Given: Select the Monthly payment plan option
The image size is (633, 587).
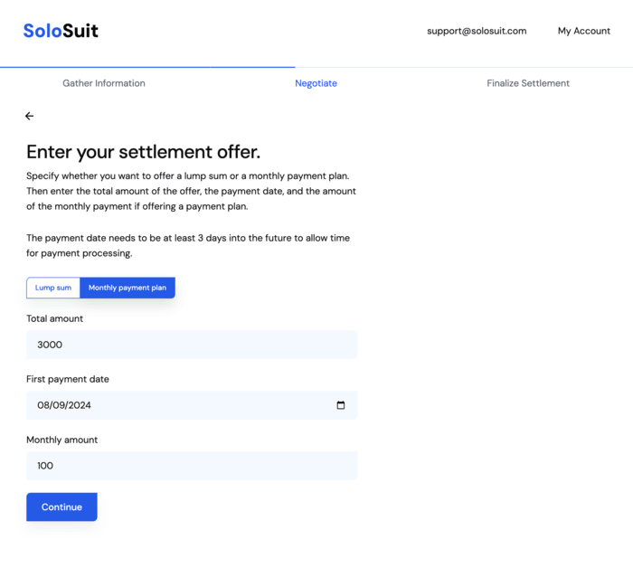Looking at the screenshot, I should coord(128,288).
